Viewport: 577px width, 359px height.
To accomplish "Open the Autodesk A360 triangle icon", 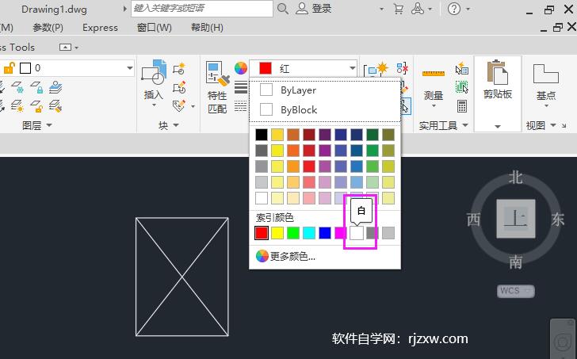I will click(x=417, y=9).
